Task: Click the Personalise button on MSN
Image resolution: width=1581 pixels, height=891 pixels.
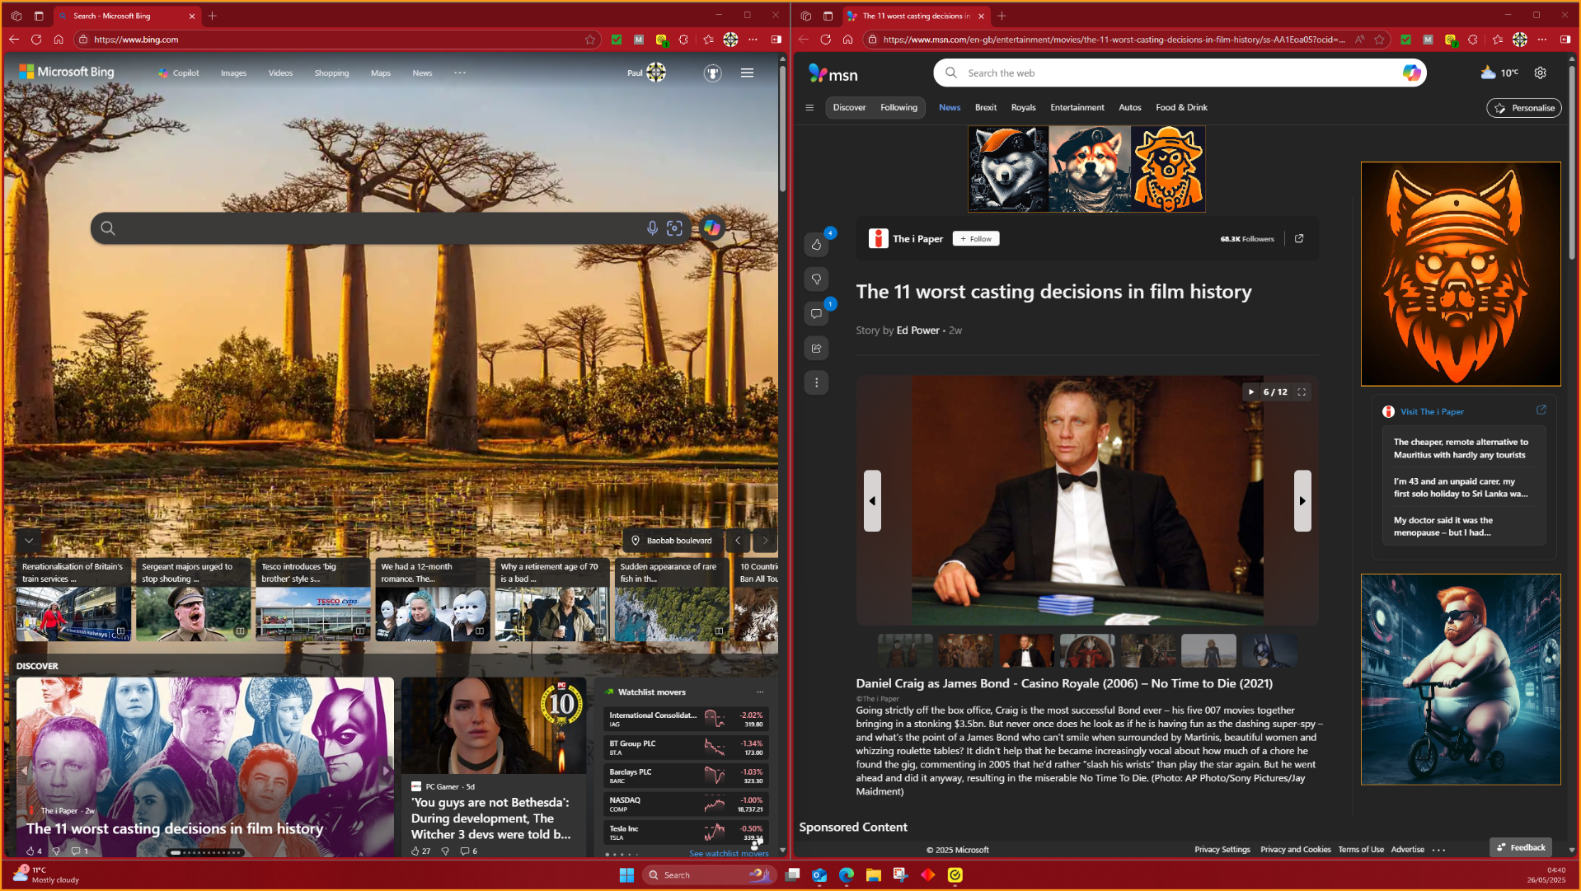Action: coord(1524,108)
